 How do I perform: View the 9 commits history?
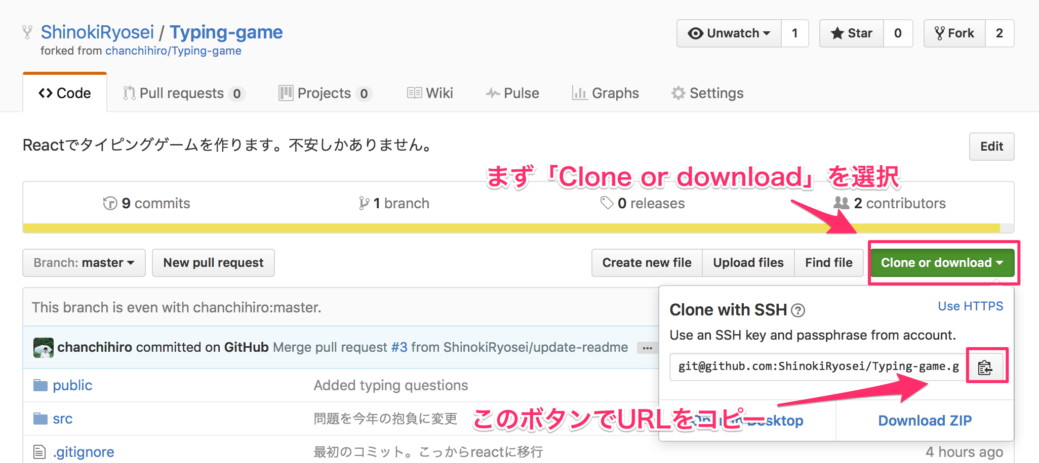[x=146, y=203]
